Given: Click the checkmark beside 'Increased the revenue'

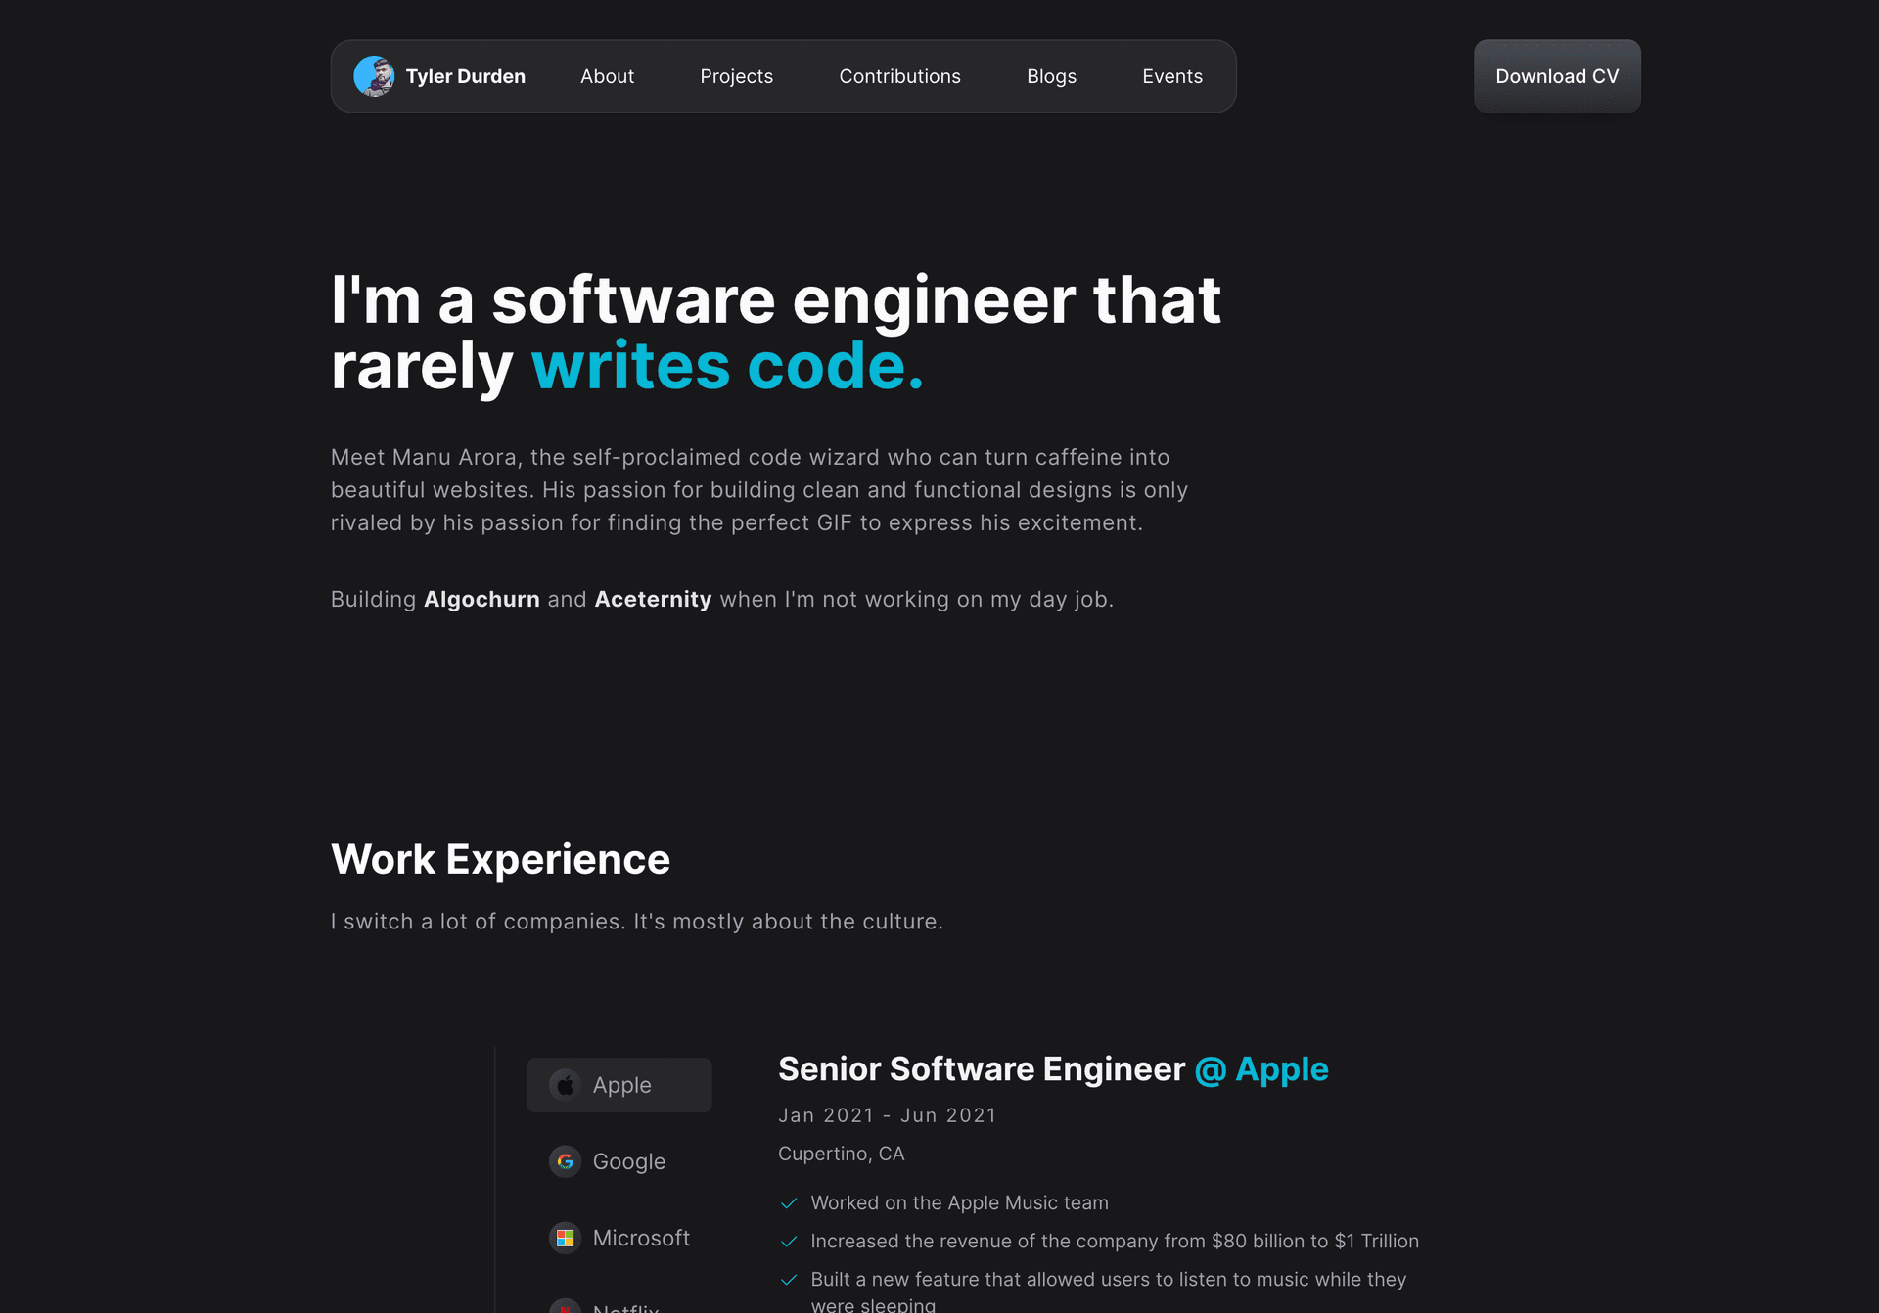Looking at the screenshot, I should point(789,1242).
